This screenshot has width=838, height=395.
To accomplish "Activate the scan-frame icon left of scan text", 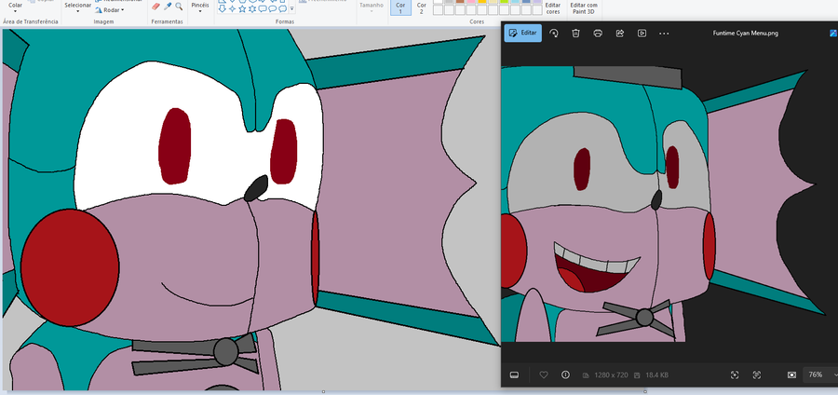I will point(735,375).
